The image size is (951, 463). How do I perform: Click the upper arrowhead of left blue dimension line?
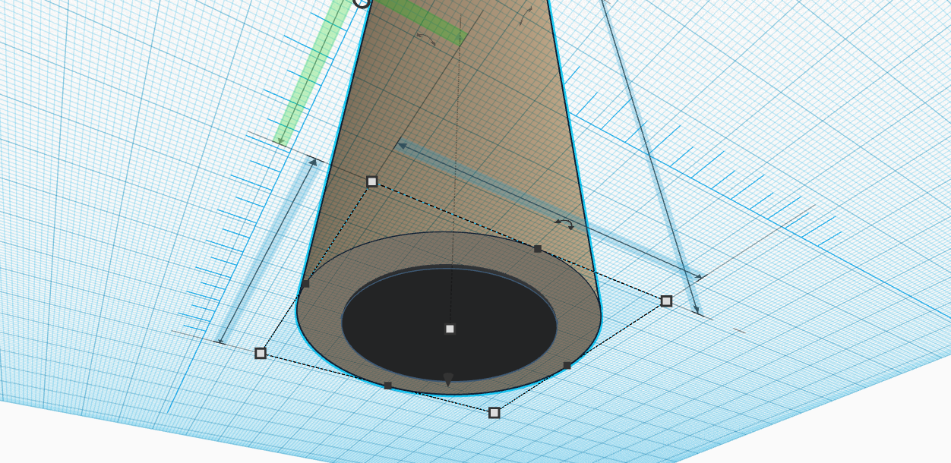312,162
